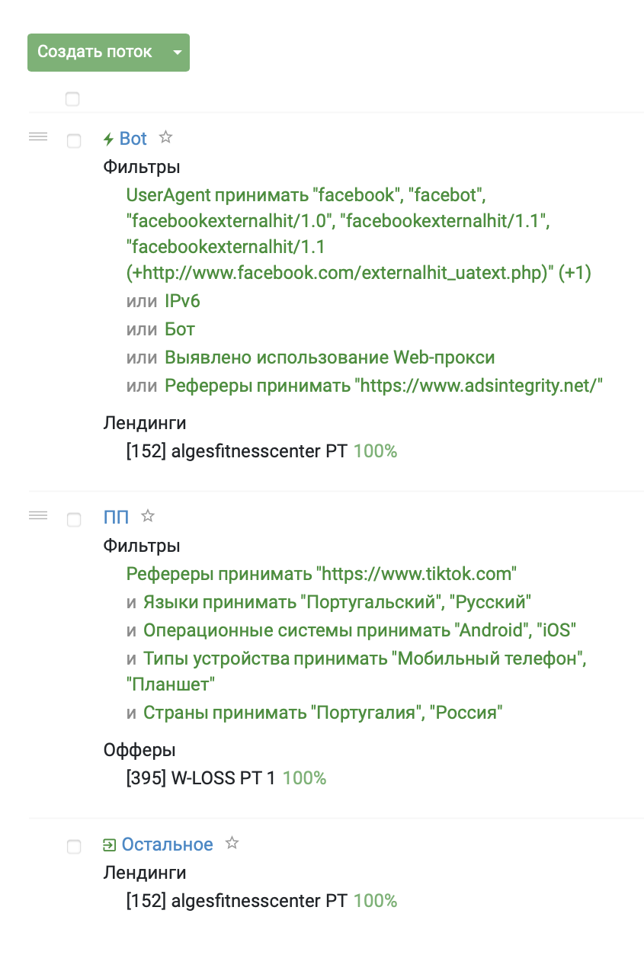Open the ПП stream link
The height and width of the screenshot is (968, 644).
pos(116,518)
